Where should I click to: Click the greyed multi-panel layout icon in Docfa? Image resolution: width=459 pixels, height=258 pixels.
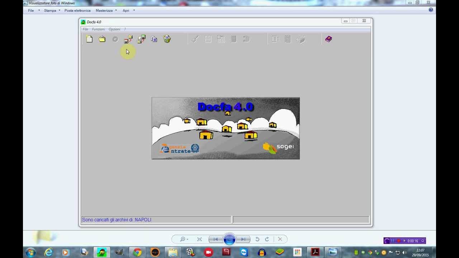coord(221,39)
